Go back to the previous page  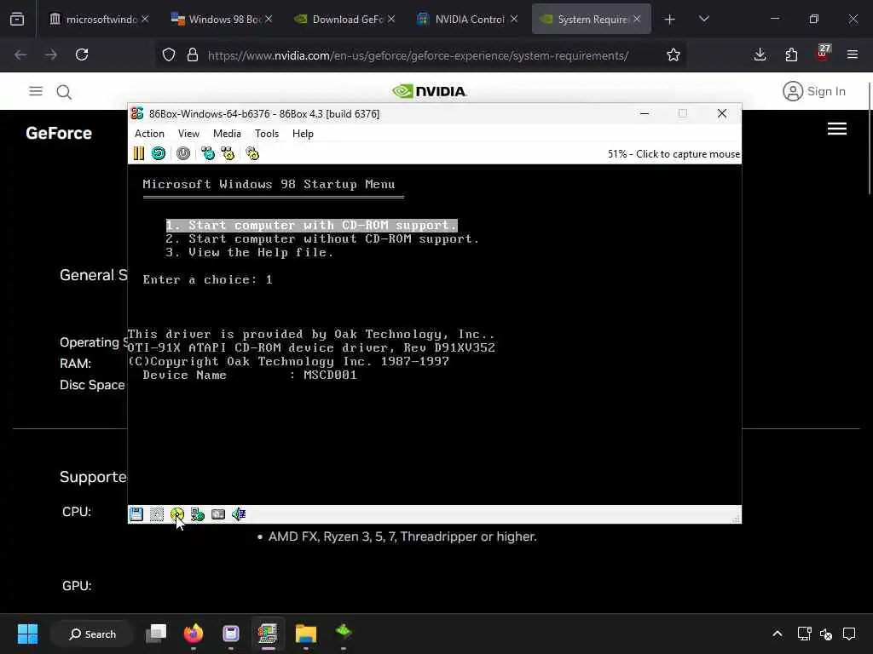pyautogui.click(x=20, y=54)
